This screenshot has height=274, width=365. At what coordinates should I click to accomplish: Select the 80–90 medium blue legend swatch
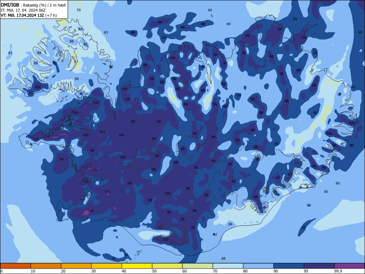[x=258, y=266]
